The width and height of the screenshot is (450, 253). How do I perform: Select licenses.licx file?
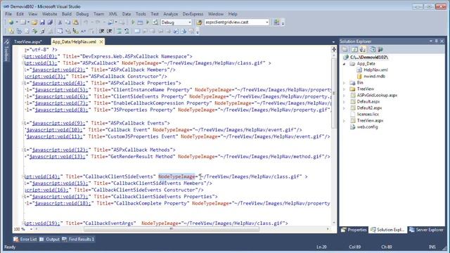click(368, 114)
